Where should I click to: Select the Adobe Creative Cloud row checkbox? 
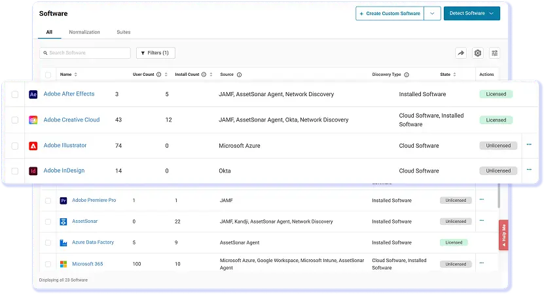click(x=15, y=120)
